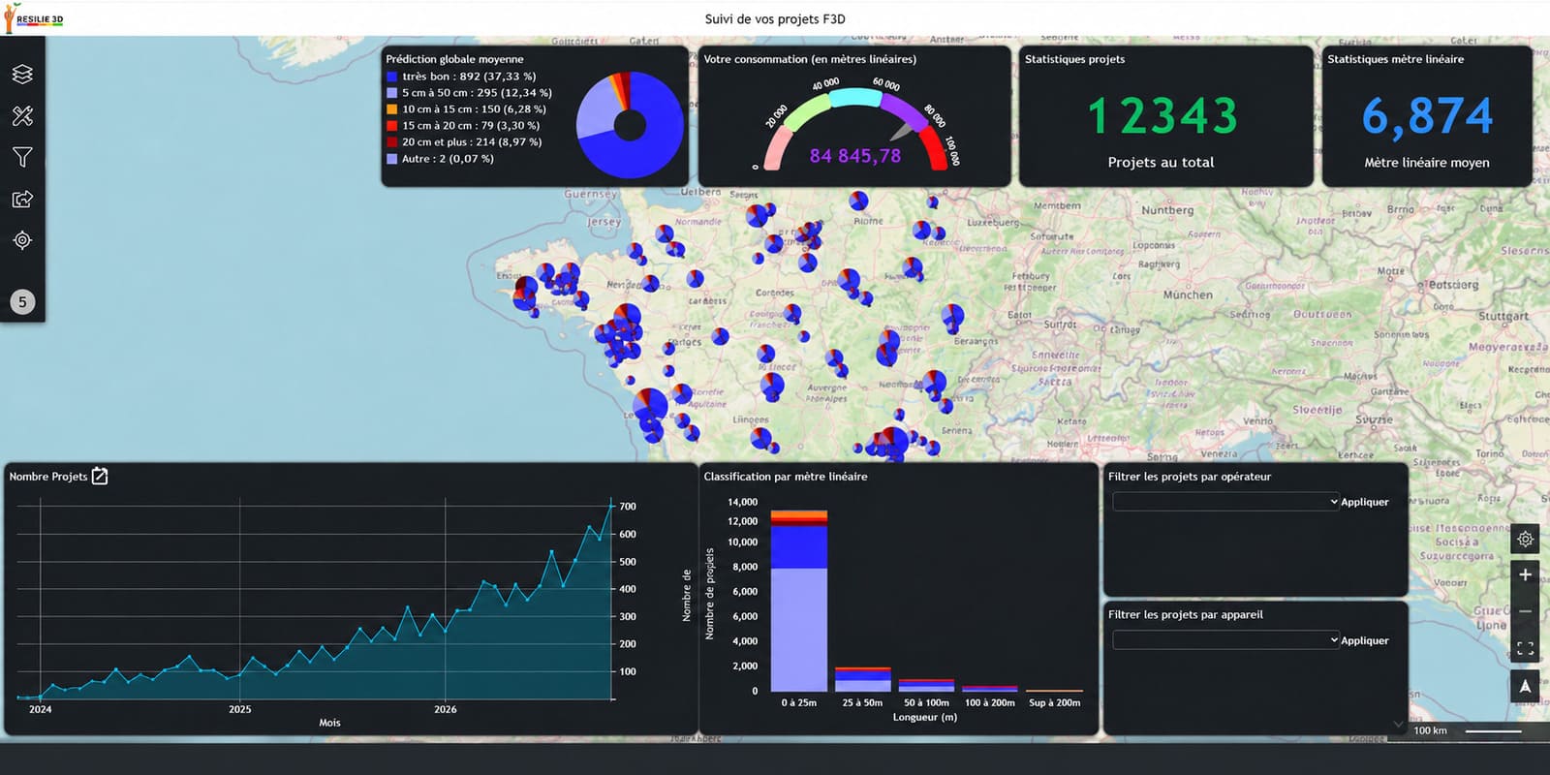The width and height of the screenshot is (1550, 775).
Task: Open the tools (wrench and screwdriver) icon
Action: click(22, 116)
